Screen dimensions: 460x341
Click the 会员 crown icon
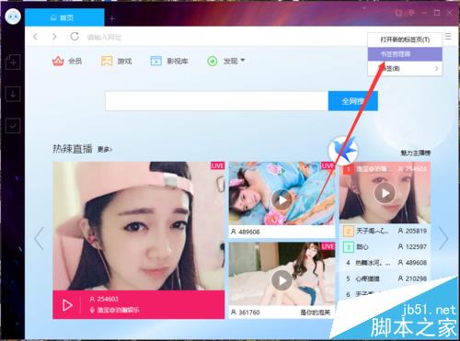(x=58, y=61)
